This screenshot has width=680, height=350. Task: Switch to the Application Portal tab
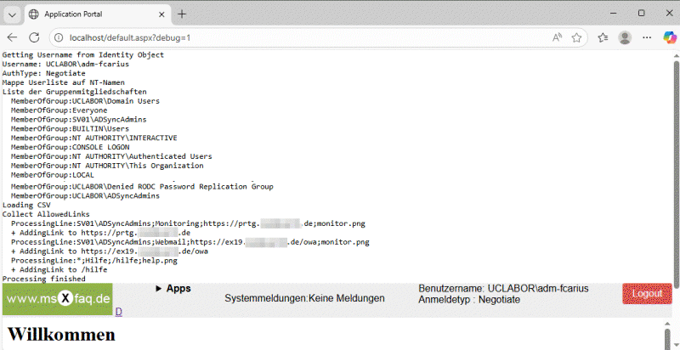tap(85, 14)
